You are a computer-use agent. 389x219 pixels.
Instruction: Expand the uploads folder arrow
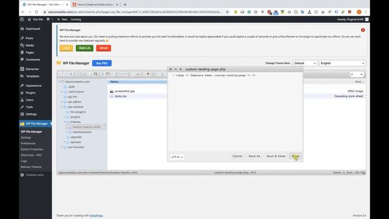(x=64, y=142)
